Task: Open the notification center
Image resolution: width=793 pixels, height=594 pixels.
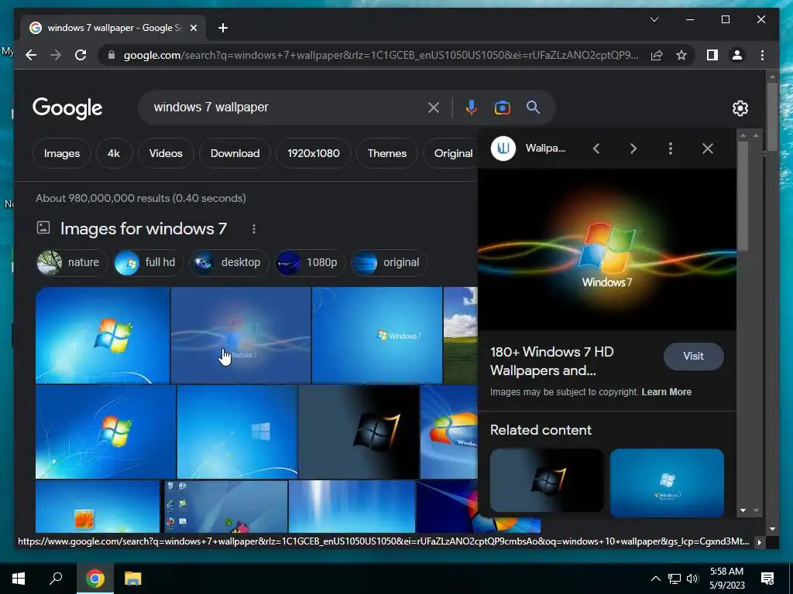Action: [x=767, y=579]
